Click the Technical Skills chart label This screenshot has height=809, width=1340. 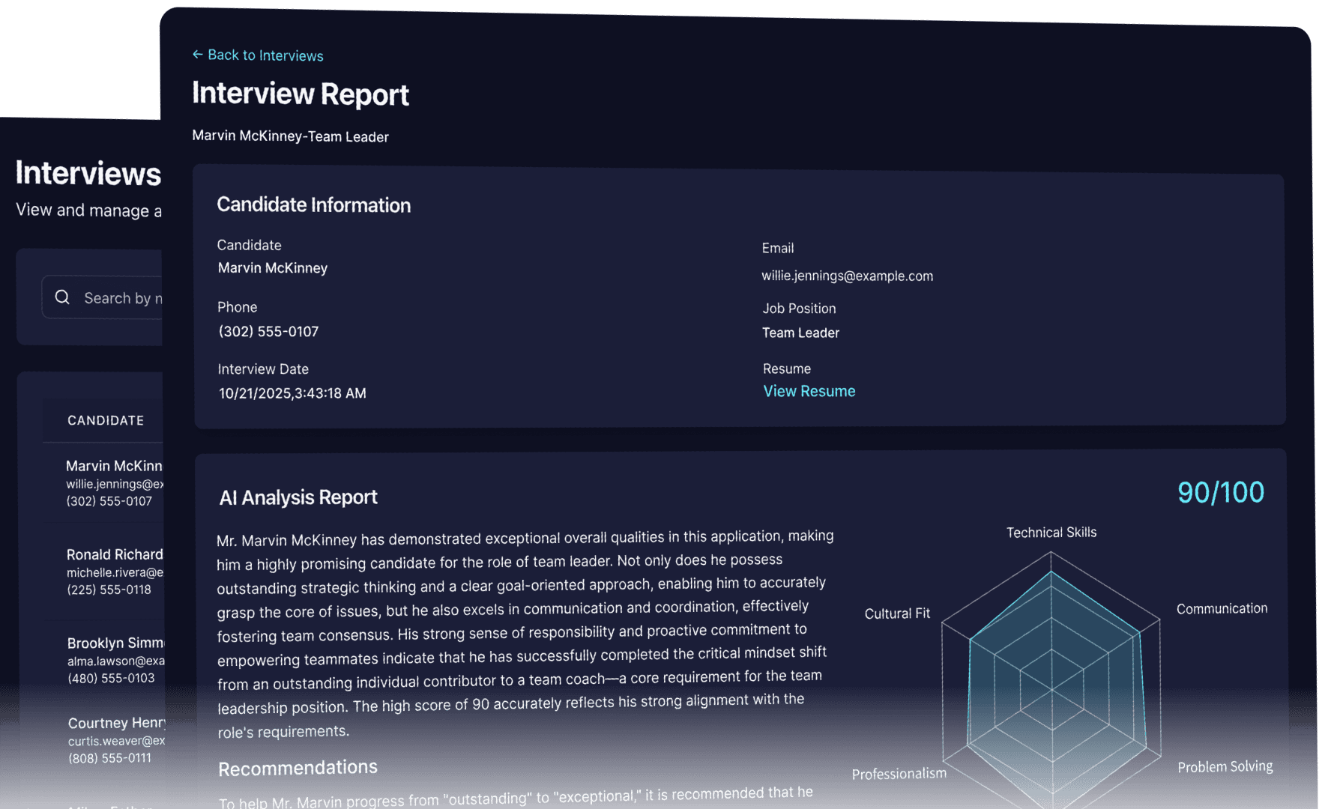coord(1051,532)
